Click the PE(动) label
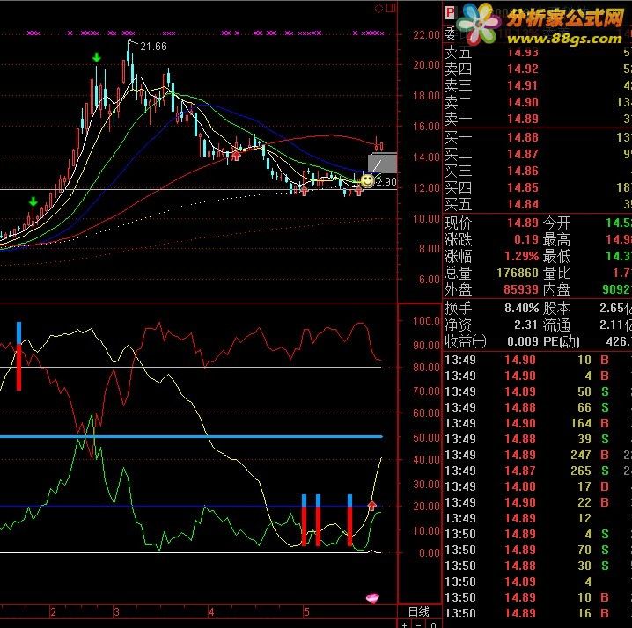632x628 pixels. click(562, 341)
